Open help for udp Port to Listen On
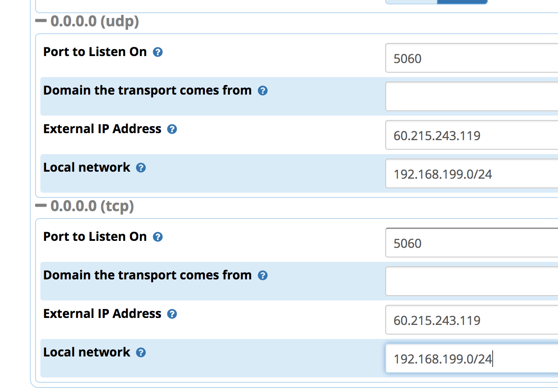Viewport: 558px width, 388px height. click(158, 52)
